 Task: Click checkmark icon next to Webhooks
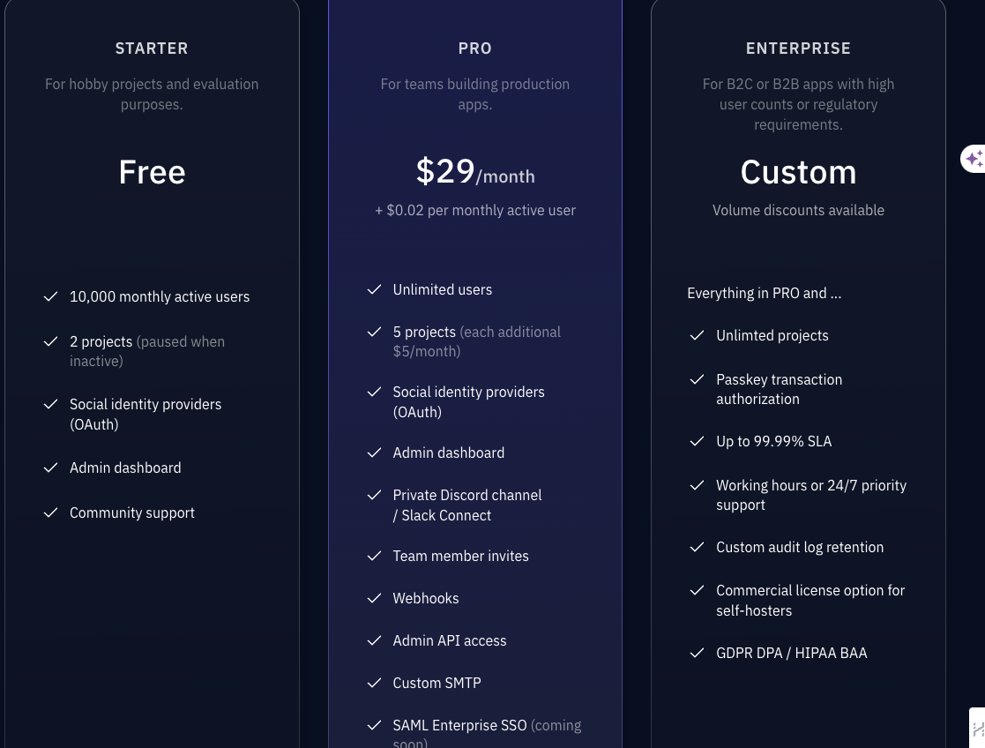pos(374,598)
